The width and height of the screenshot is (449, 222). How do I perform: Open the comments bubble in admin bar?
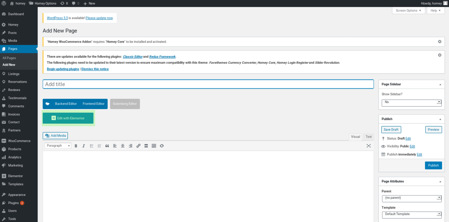76,3
